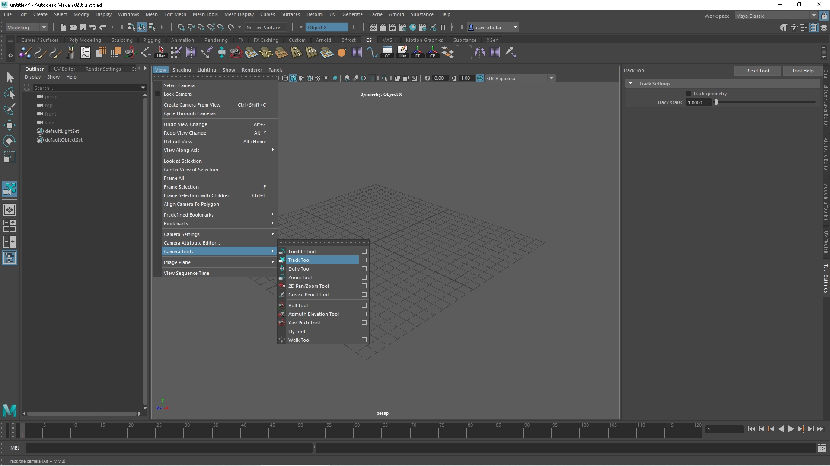This screenshot has width=830, height=466.
Task: Launch an IPR render
Action: click(393, 27)
